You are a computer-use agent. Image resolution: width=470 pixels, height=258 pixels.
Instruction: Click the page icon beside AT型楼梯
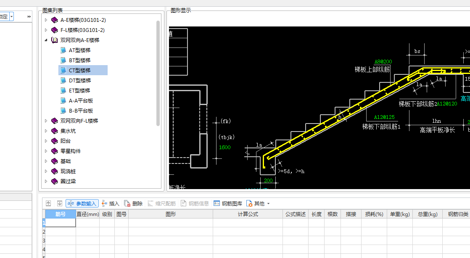63,50
